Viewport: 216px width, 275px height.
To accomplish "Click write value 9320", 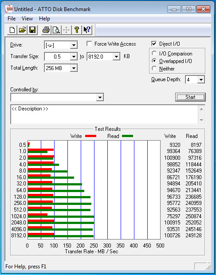I will [x=175, y=145].
